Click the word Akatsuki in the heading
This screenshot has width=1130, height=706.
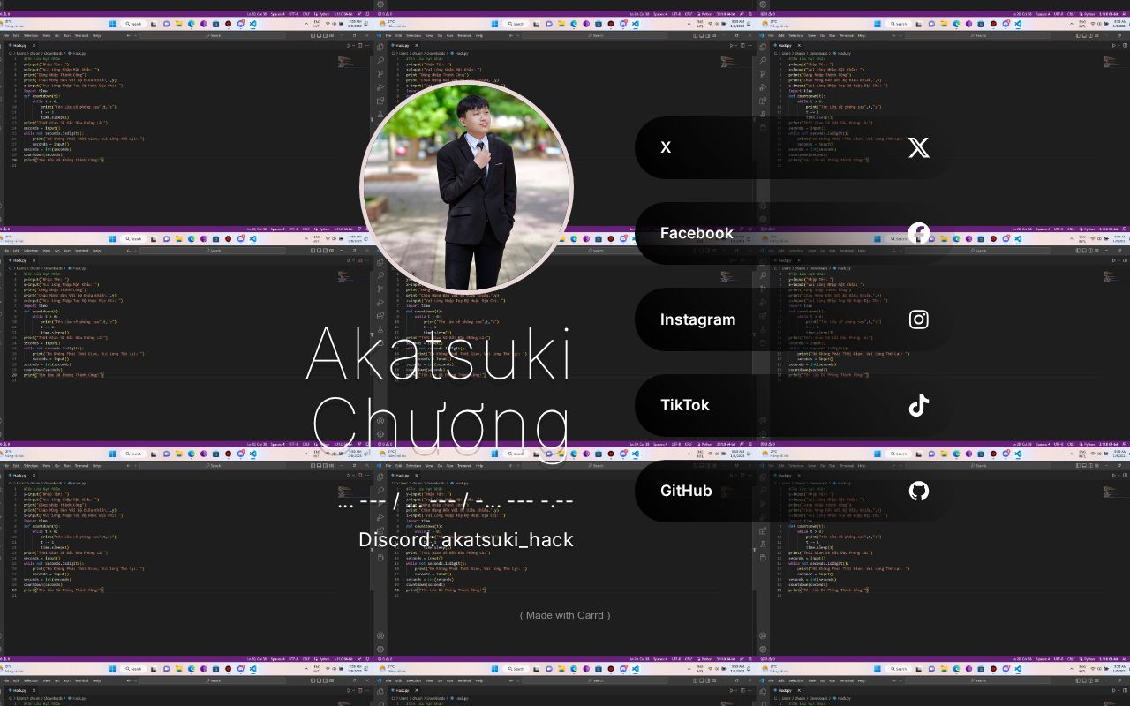439,357
